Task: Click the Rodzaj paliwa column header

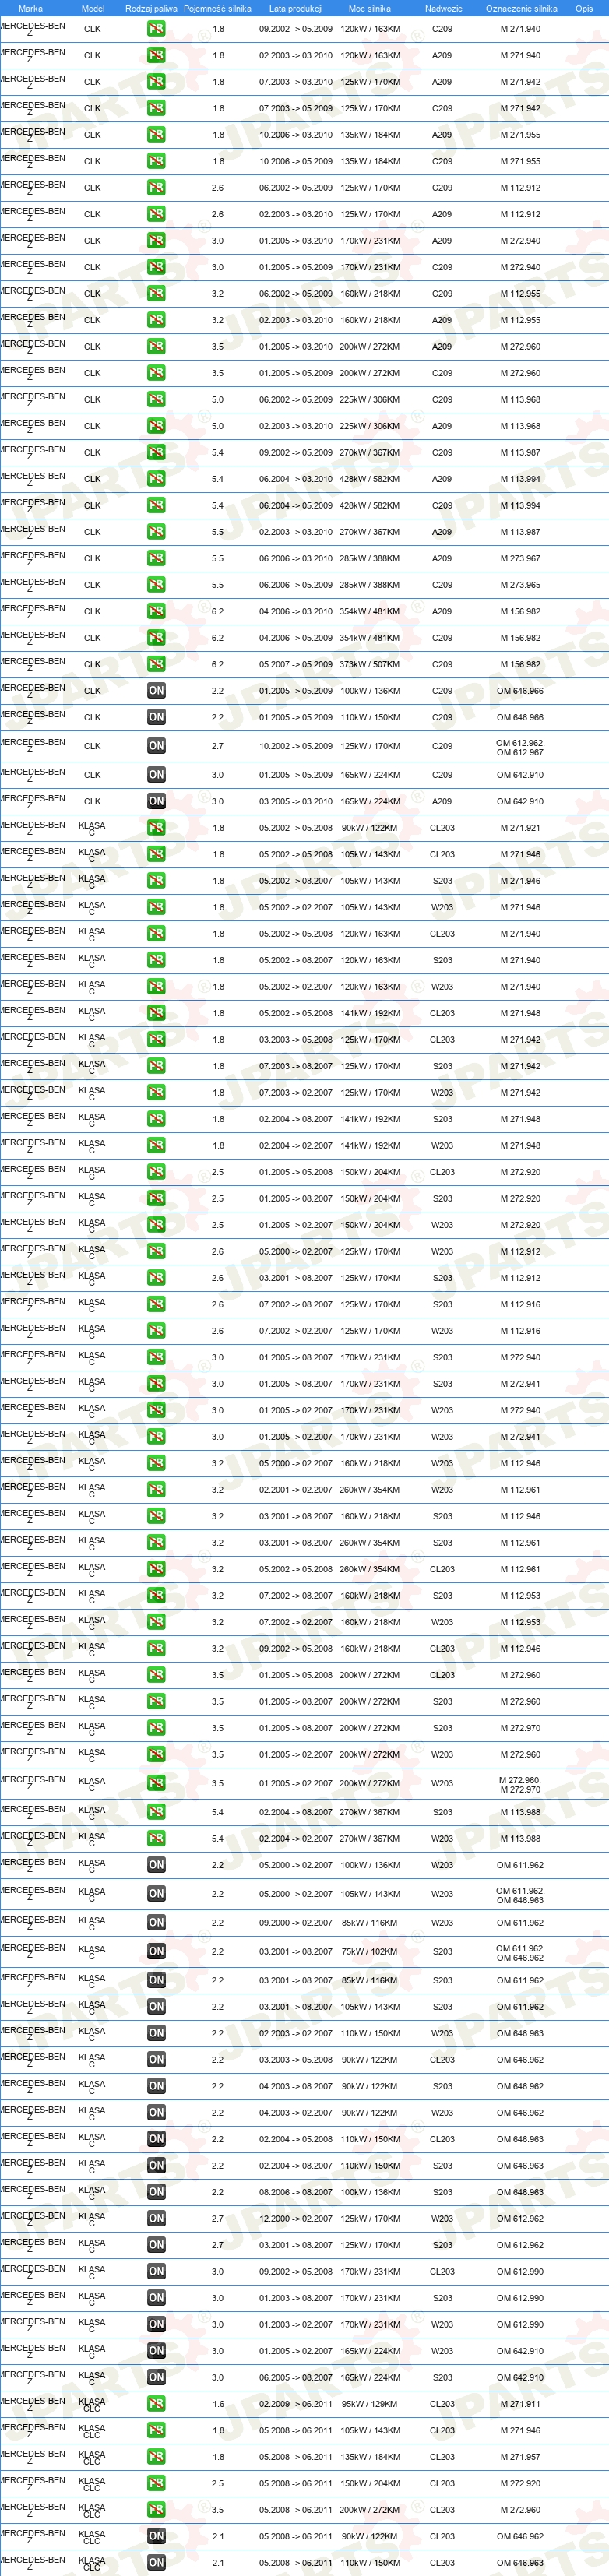Action: click(151, 8)
